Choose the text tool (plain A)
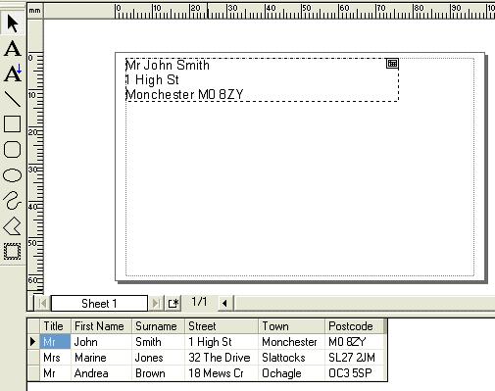 click(13, 49)
